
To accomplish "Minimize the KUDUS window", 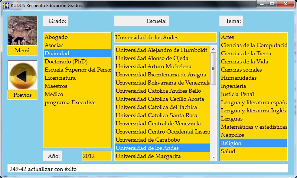I will click(x=263, y=4).
